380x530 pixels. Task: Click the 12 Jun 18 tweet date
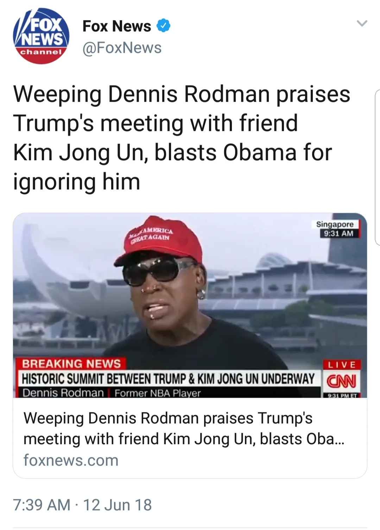117,505
